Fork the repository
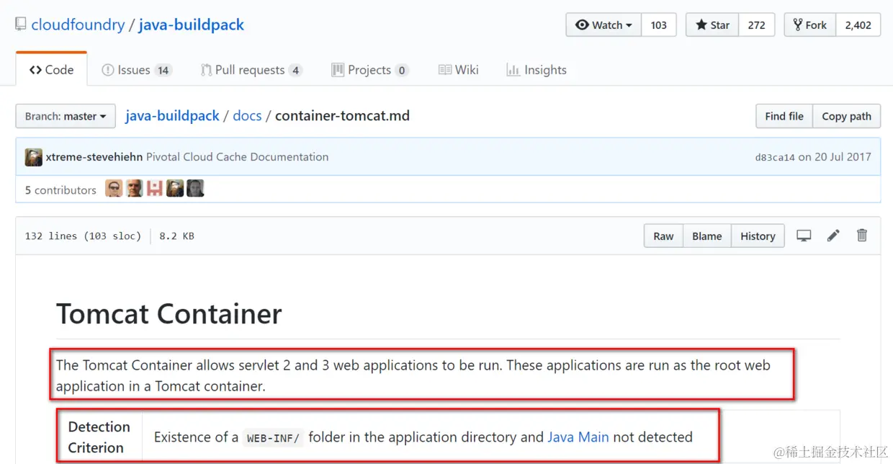 pyautogui.click(x=810, y=25)
